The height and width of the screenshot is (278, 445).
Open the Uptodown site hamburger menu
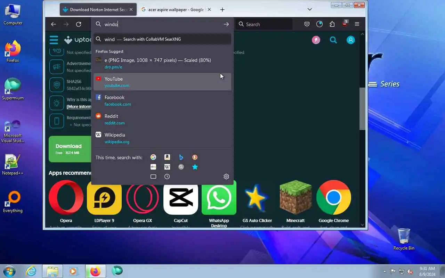click(54, 40)
